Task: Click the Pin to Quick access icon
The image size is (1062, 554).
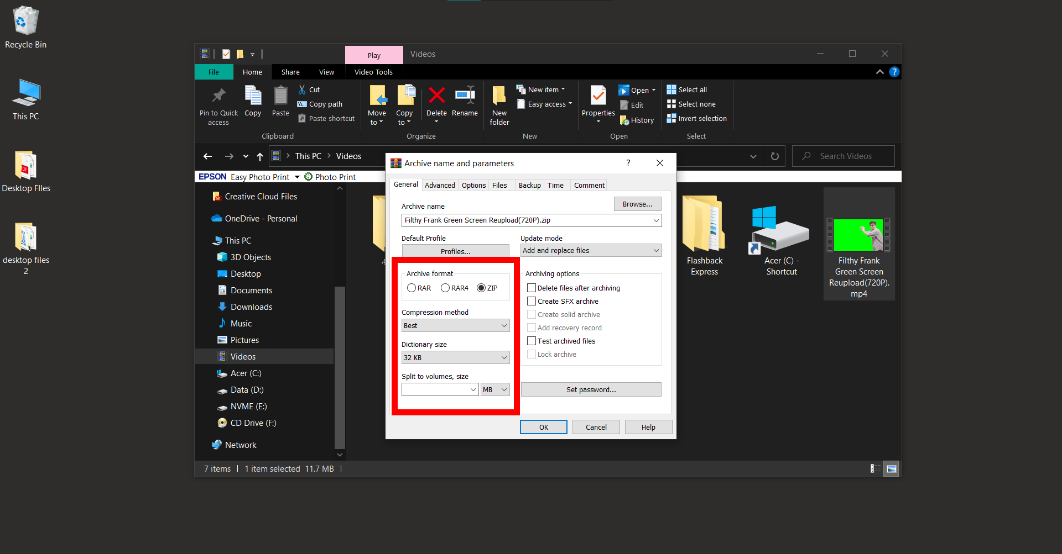Action: pos(218,95)
